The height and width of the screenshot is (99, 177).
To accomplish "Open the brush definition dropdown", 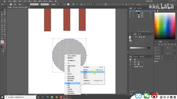I will point(49,4).
